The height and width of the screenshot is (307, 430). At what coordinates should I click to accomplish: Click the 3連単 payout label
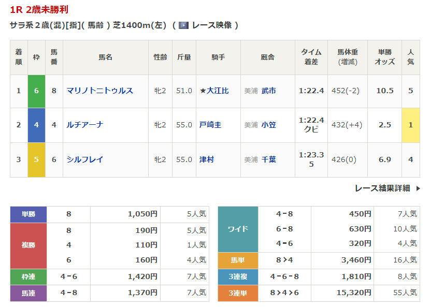tap(238, 293)
